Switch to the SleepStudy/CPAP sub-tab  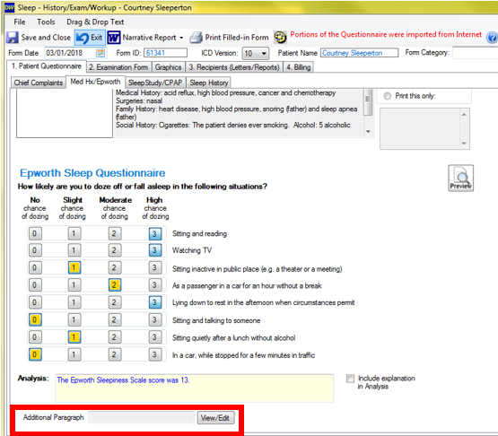155,83
